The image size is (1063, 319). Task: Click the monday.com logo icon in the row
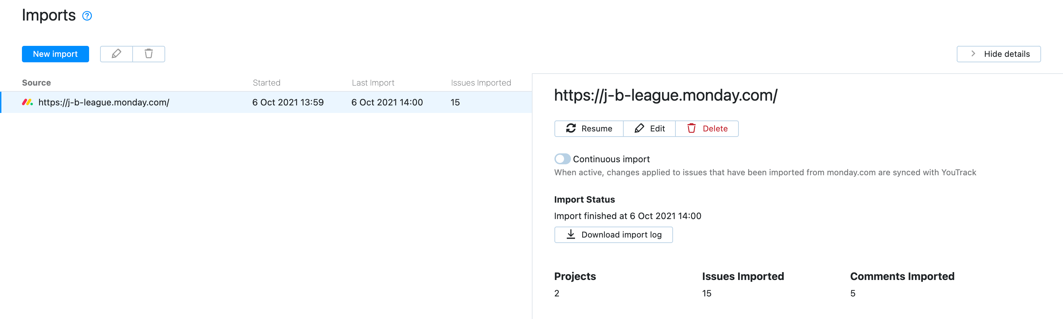click(x=27, y=102)
